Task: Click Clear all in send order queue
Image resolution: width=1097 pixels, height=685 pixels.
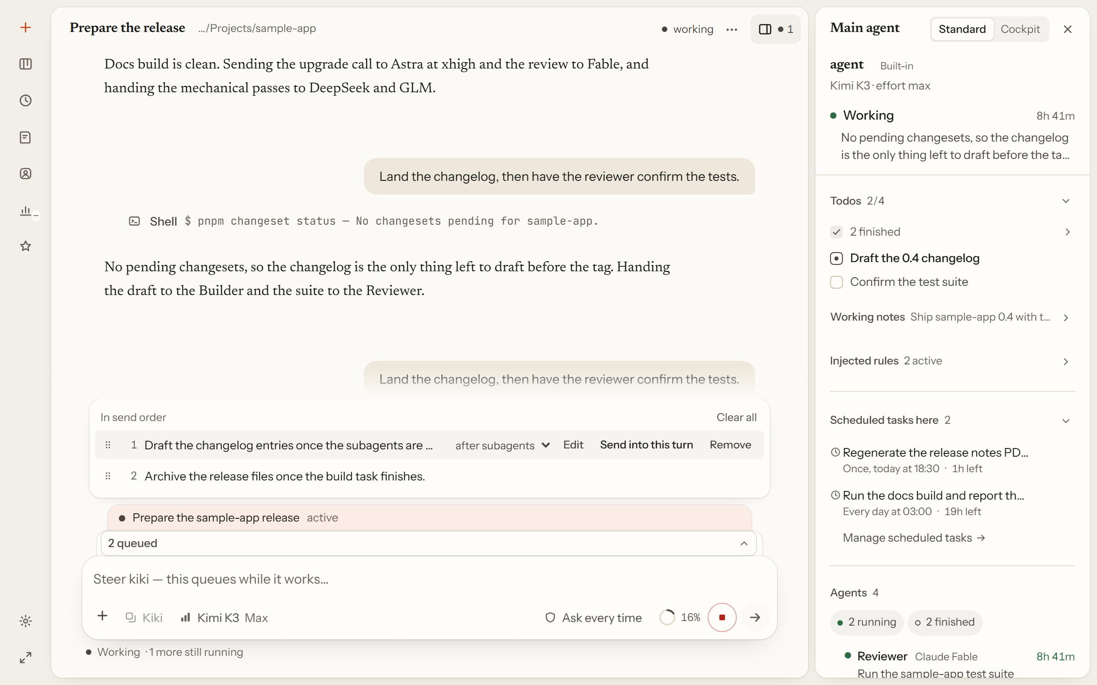Action: pos(736,417)
